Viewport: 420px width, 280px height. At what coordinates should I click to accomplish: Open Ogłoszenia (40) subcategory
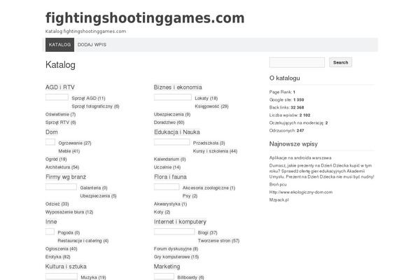tap(62, 248)
